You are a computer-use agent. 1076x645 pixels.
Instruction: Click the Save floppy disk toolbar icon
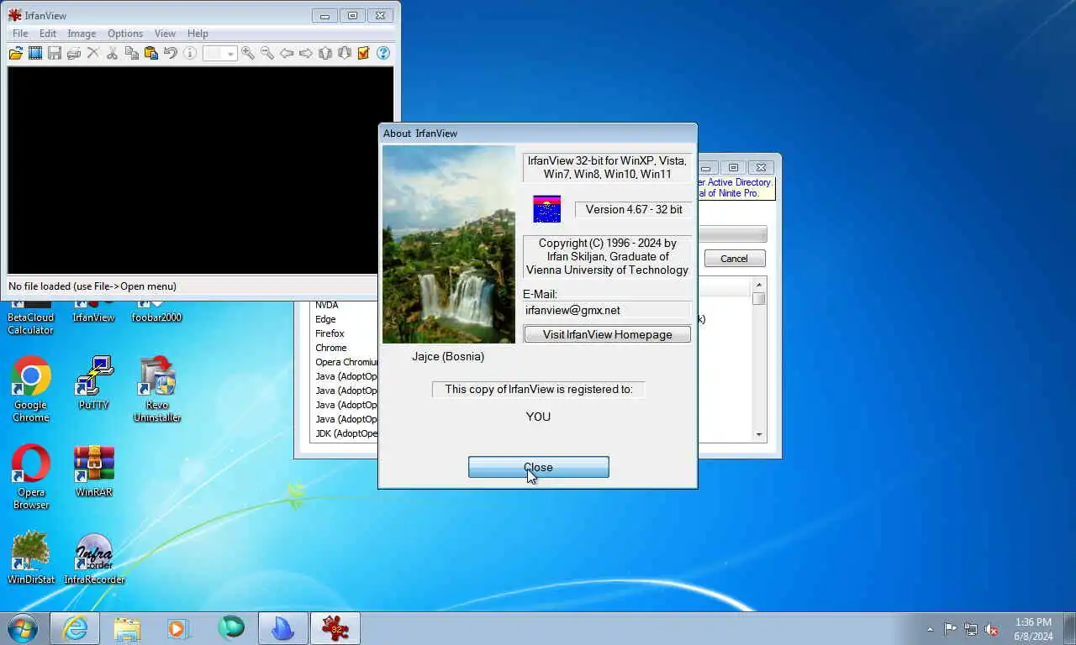click(55, 53)
